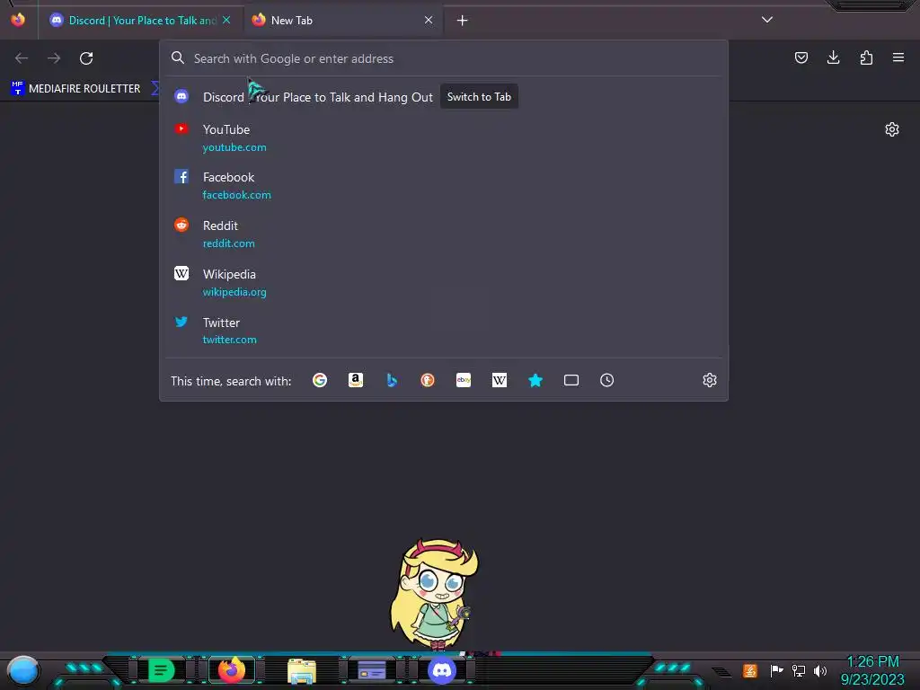Screen dimensions: 920x690
Task: Search in History clock icon
Action: click(x=606, y=380)
